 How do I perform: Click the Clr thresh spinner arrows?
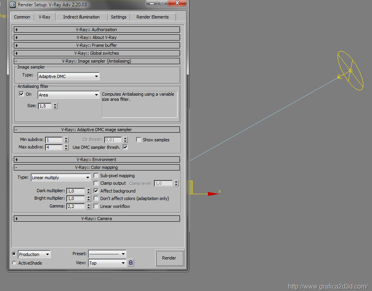click(x=125, y=140)
